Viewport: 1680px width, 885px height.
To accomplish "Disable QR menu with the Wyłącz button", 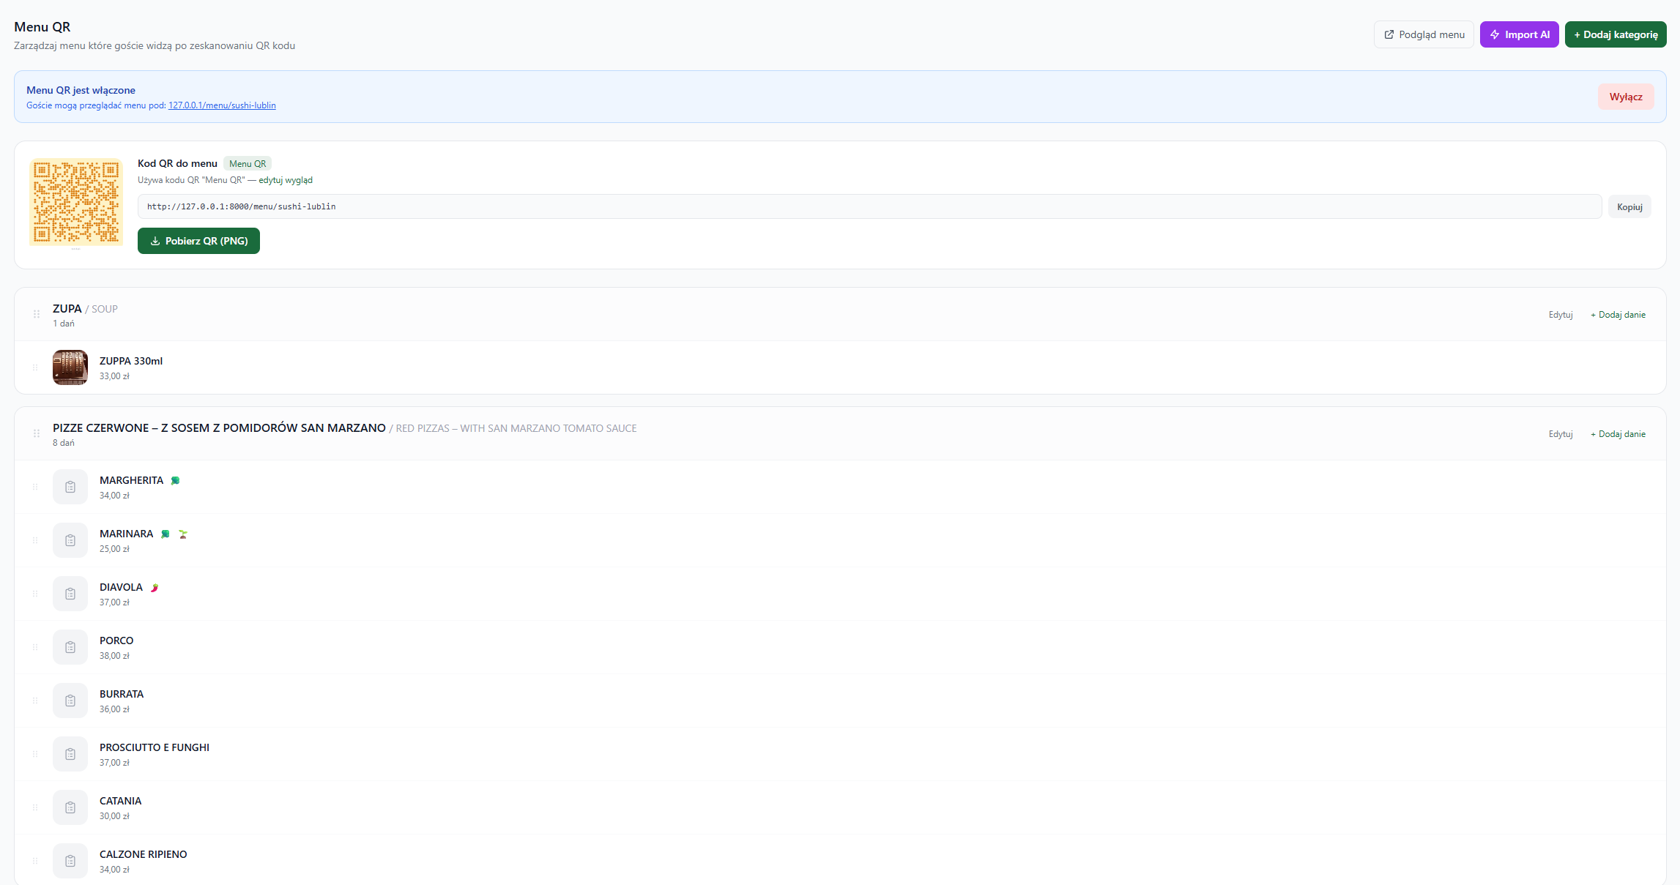I will pos(1625,97).
